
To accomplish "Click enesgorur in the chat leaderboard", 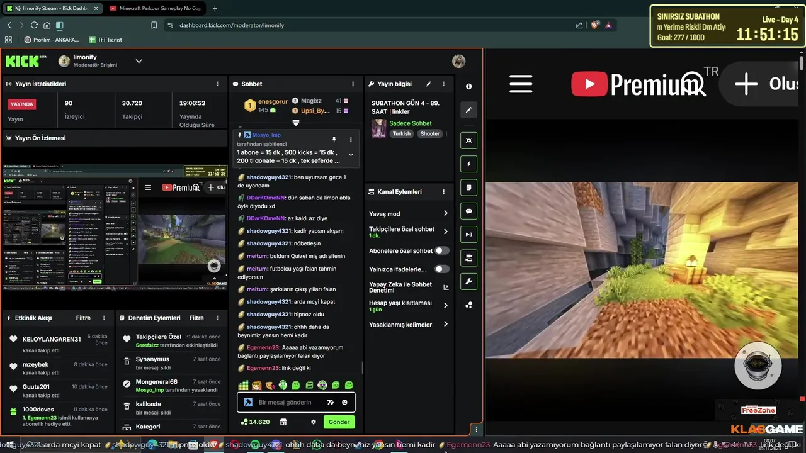I will click(273, 101).
